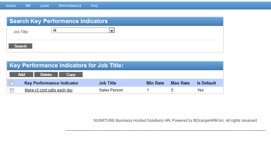Toggle the select-all checkbox in table header
This screenshot has width=271, height=143.
(12, 83)
